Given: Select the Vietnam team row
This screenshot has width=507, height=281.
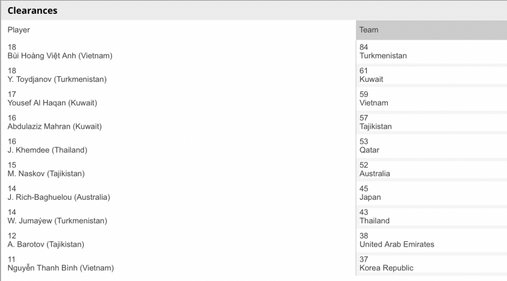Looking at the screenshot, I should [431, 99].
